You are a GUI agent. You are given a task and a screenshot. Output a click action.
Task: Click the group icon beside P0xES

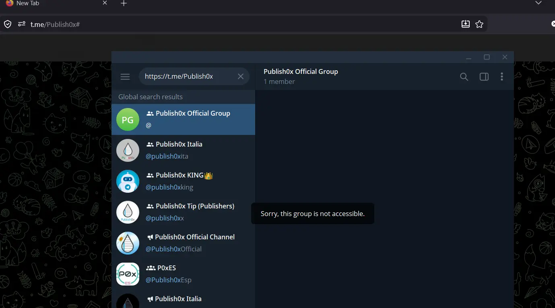(151, 268)
